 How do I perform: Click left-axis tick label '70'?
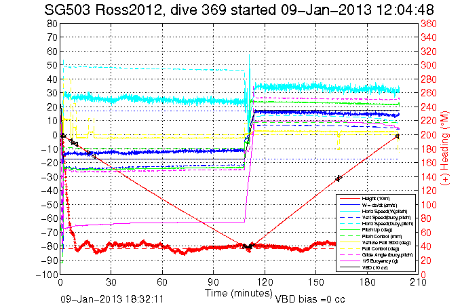click(x=52, y=37)
